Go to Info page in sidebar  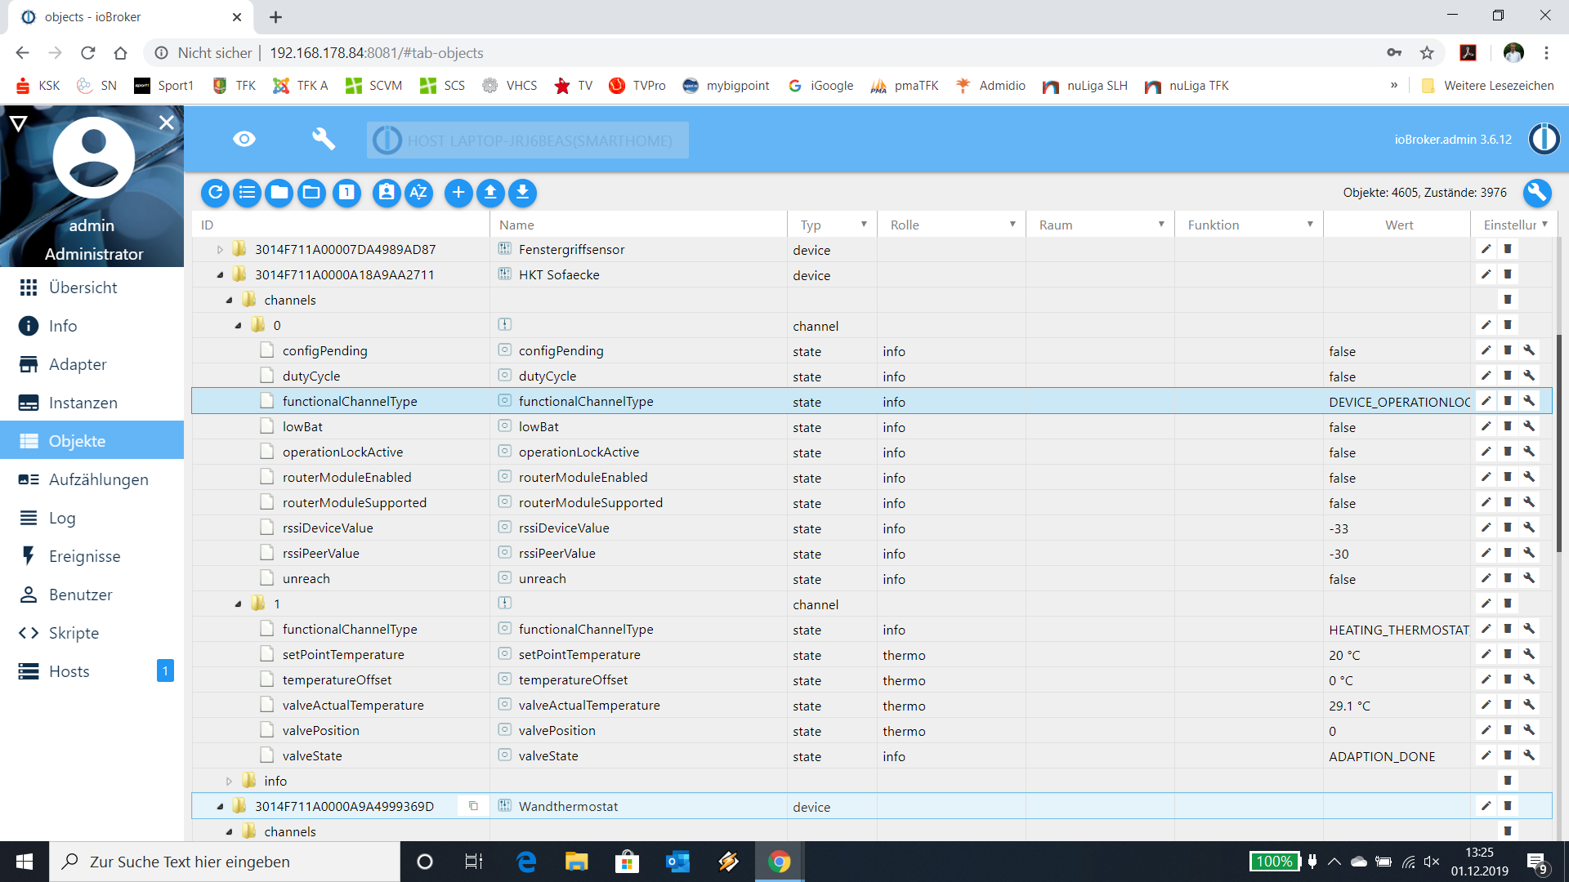[92, 326]
